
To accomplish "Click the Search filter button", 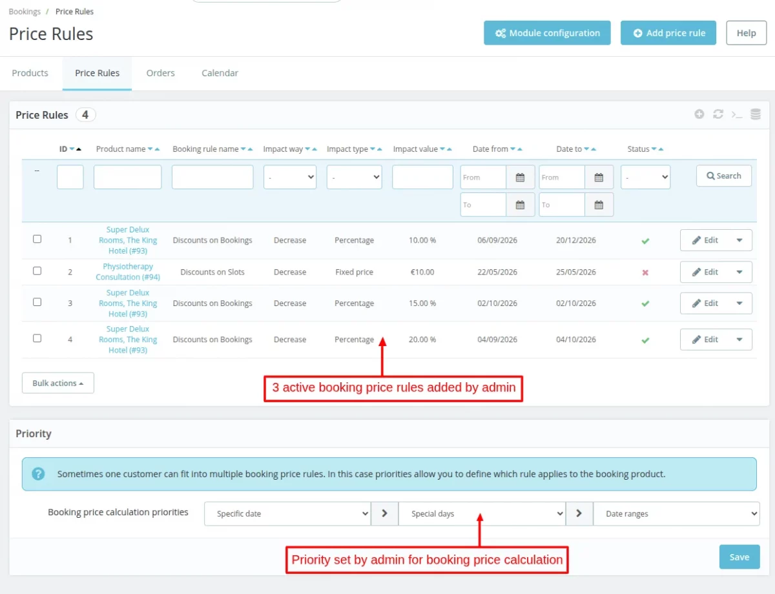I will [724, 176].
